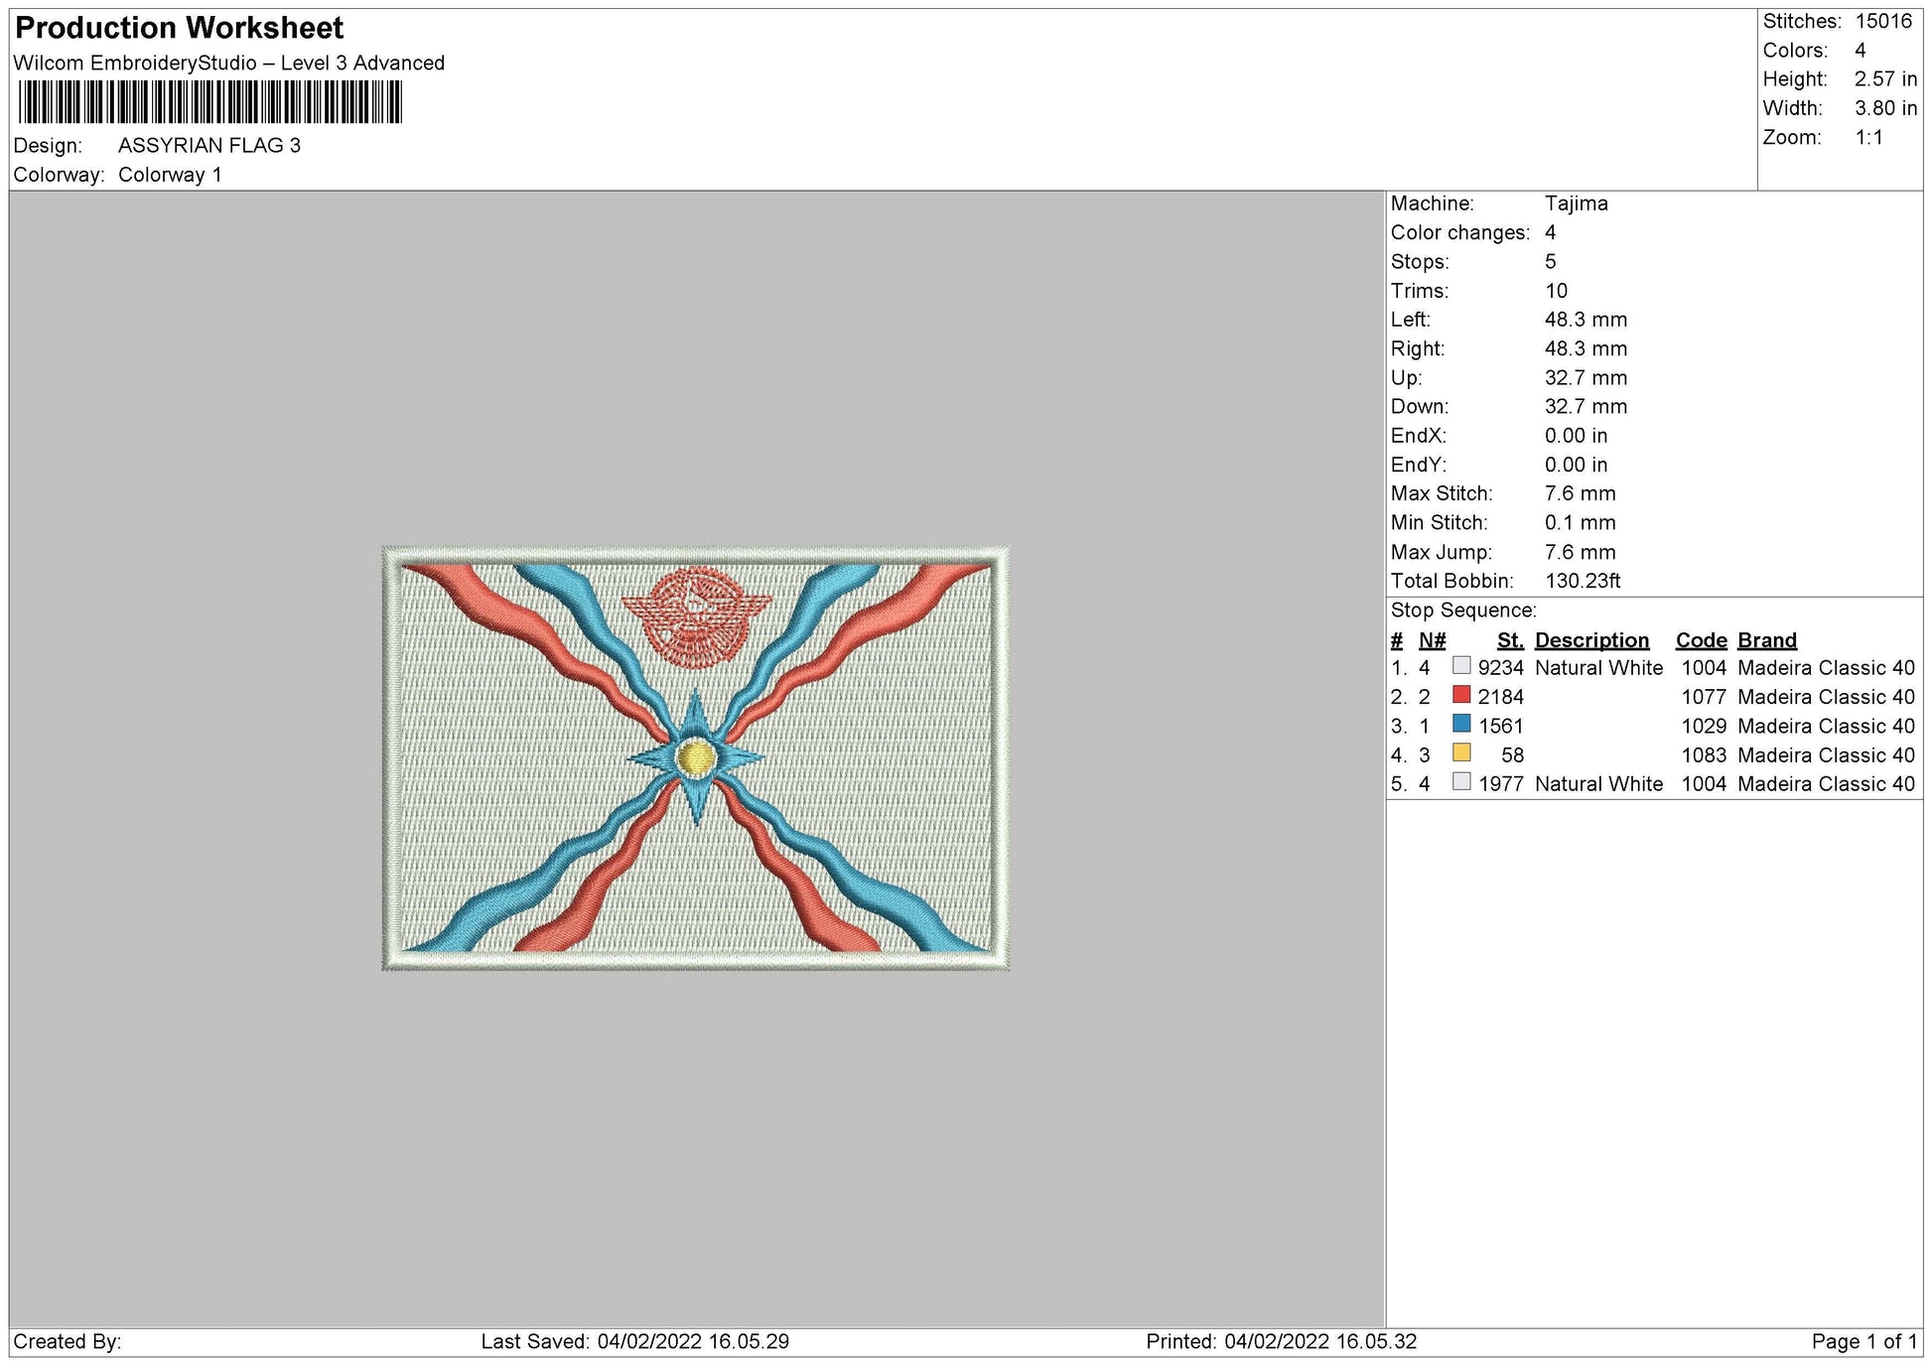Click the Code column header
This screenshot has width=1932, height=1365.
pyautogui.click(x=1701, y=640)
